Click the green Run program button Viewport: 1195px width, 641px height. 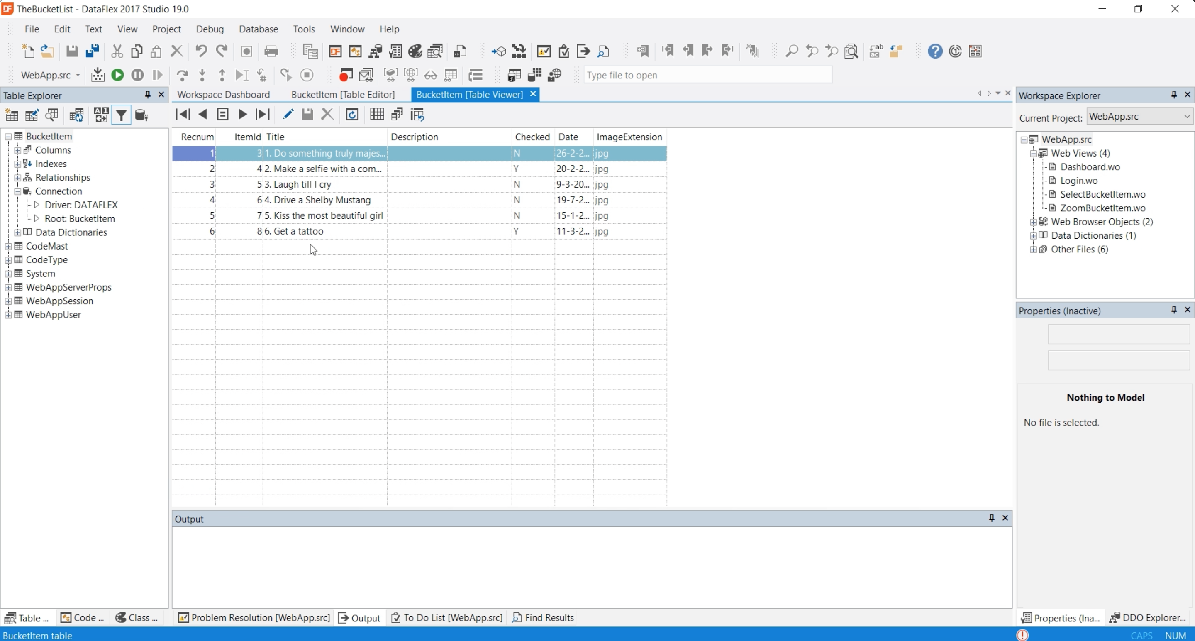[x=118, y=75]
